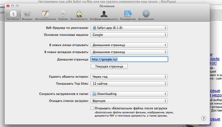This screenshot has height=127, width=222.
Task: Open the help question mark button
Action: (204, 118)
